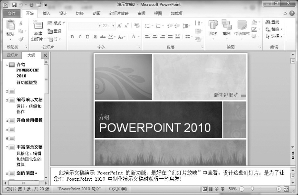Click the Cut scissors icon

click(21, 23)
